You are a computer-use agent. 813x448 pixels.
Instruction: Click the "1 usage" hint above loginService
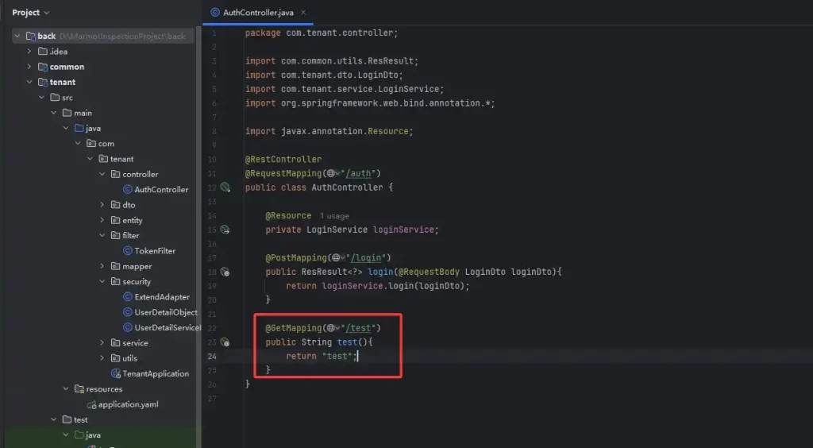[x=334, y=216]
